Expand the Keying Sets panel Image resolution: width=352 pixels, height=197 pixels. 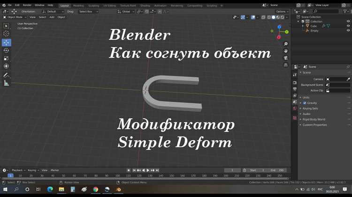click(310, 109)
